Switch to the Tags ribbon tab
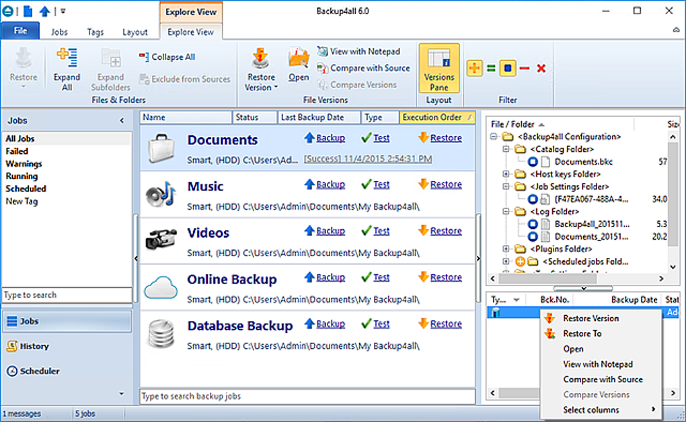 point(95,32)
